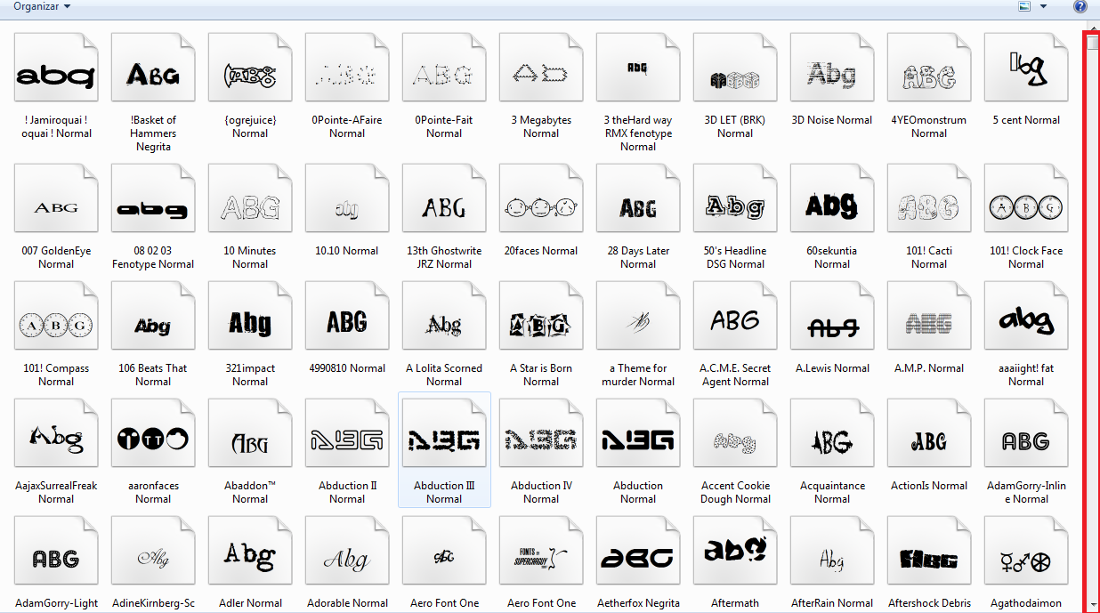Click the vertical scrollbar thumb at top
The height and width of the screenshot is (613, 1100).
coord(1093,43)
